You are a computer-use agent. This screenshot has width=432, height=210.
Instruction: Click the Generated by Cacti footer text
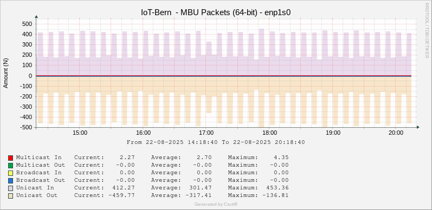click(216, 204)
